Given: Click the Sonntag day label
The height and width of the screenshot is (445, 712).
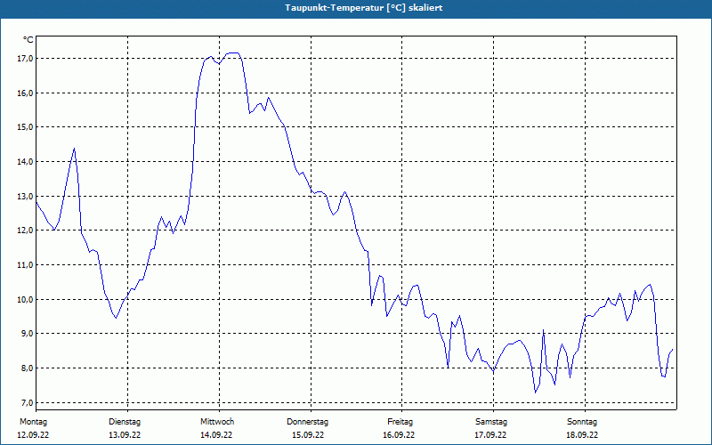Looking at the screenshot, I should (582, 422).
